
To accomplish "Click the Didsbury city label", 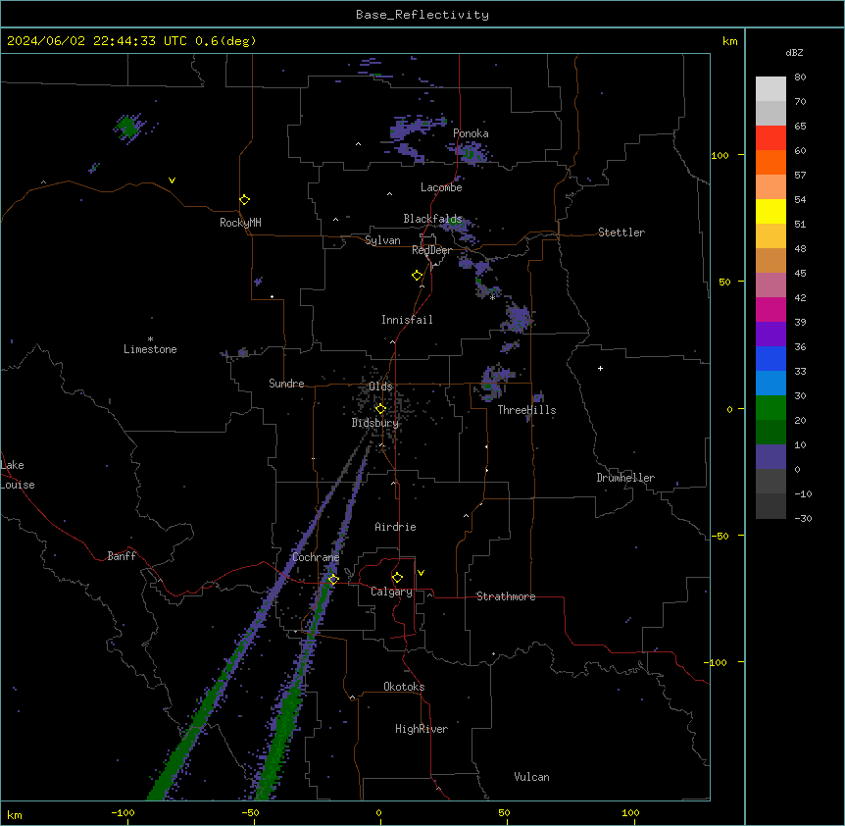I will pos(375,423).
